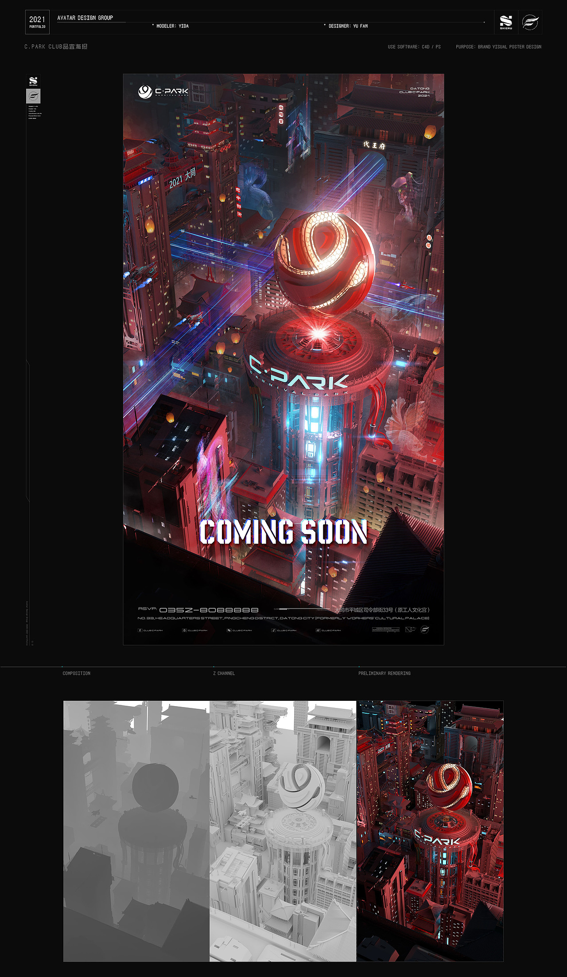Click the 代王府 palace sign

(374, 145)
